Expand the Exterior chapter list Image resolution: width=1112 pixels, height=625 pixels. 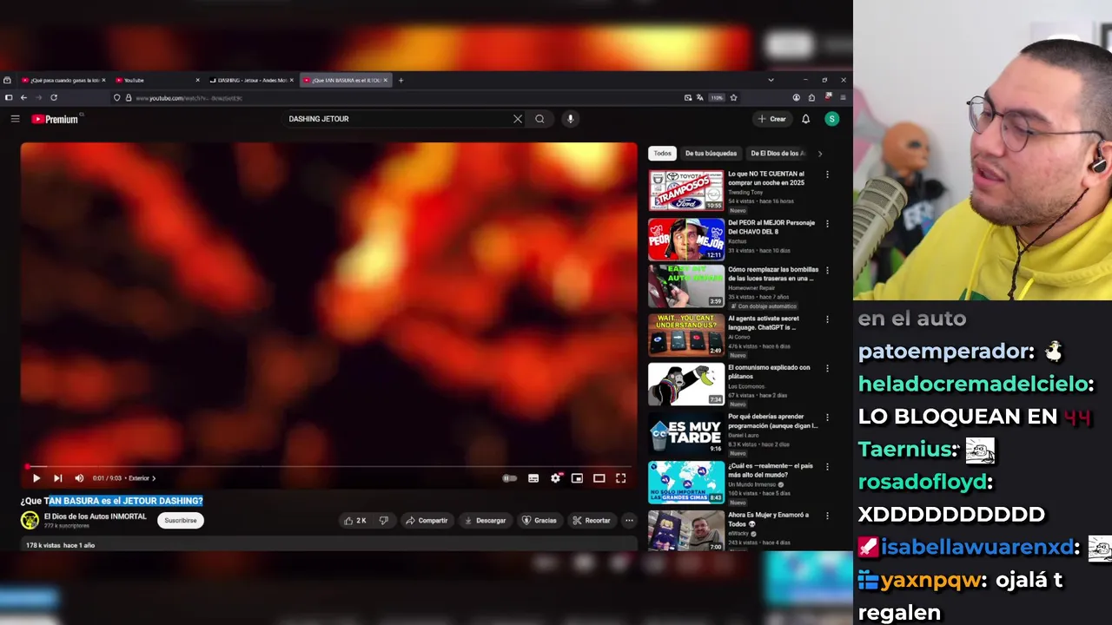click(x=142, y=478)
